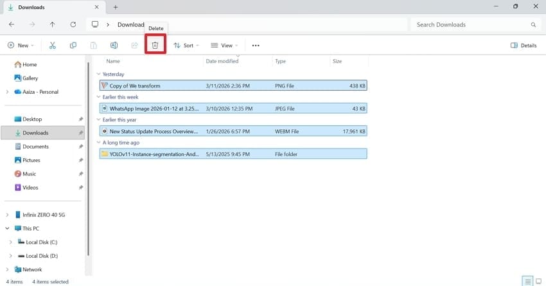
Task: Sort by the Type column header
Action: coord(280,61)
